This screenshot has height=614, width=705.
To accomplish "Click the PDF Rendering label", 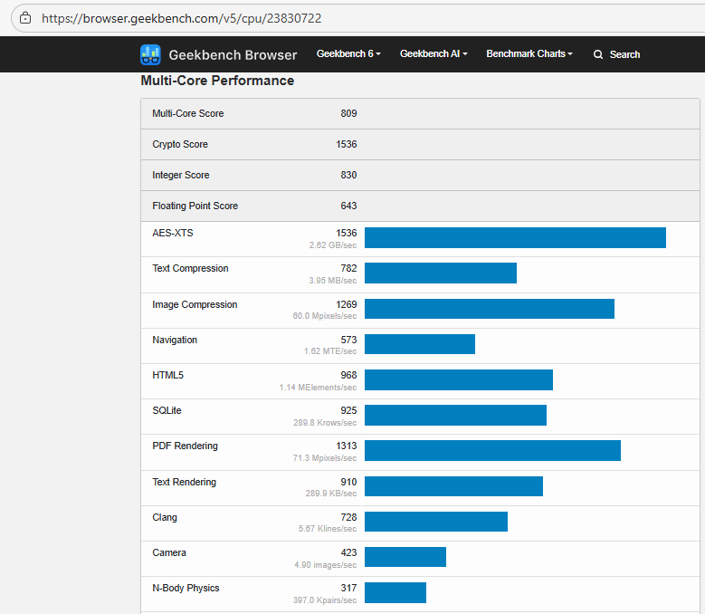I will click(x=185, y=446).
